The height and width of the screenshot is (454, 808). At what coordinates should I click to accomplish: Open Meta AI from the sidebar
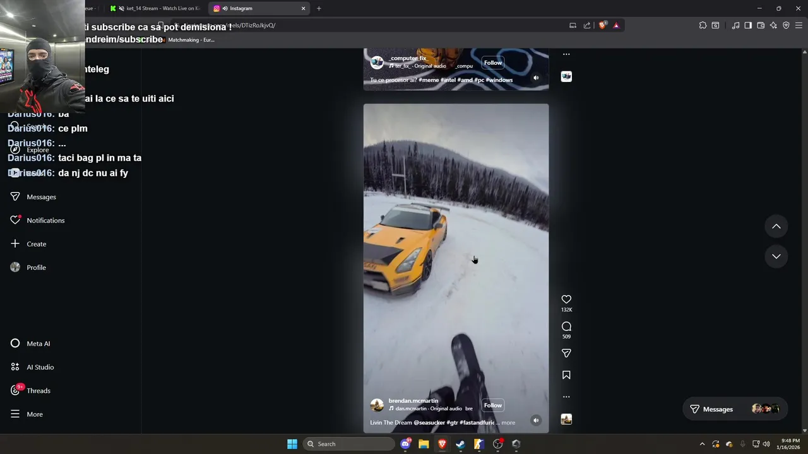tap(30, 344)
